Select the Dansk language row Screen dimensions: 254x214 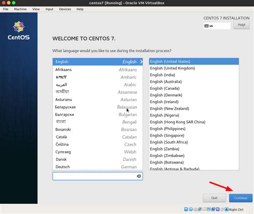pos(98,159)
